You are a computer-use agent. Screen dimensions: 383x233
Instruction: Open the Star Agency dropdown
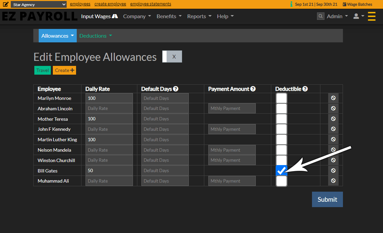click(x=39, y=5)
